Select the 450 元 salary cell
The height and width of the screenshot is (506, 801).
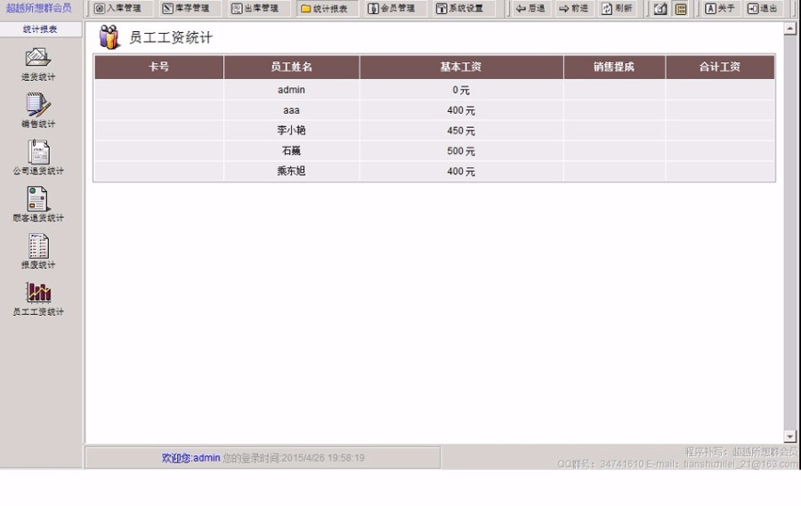461,131
